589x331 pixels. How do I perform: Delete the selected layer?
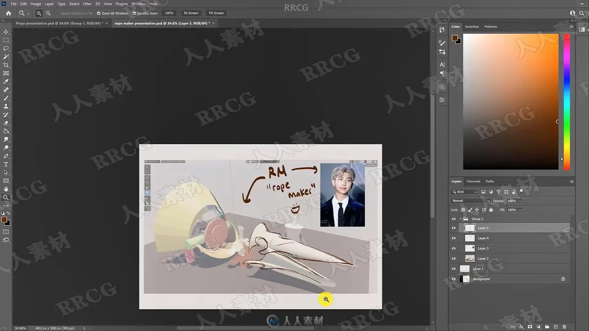564,327
